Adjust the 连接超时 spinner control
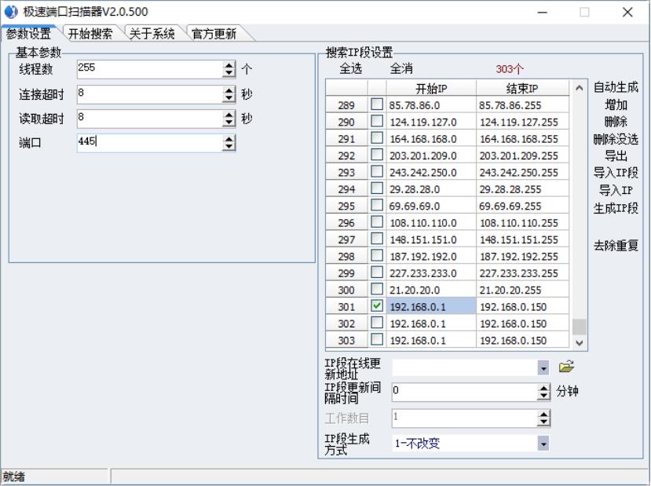This screenshot has height=486, width=651. coord(229,94)
